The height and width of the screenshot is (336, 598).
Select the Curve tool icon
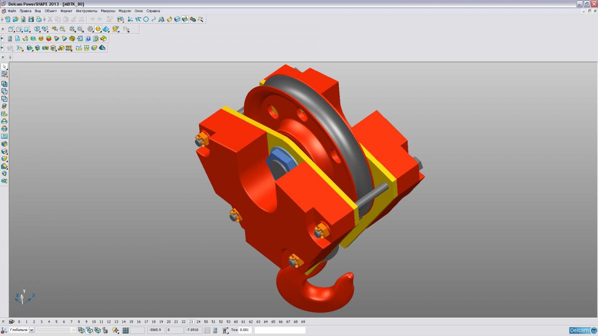pyautogui.click(x=153, y=19)
